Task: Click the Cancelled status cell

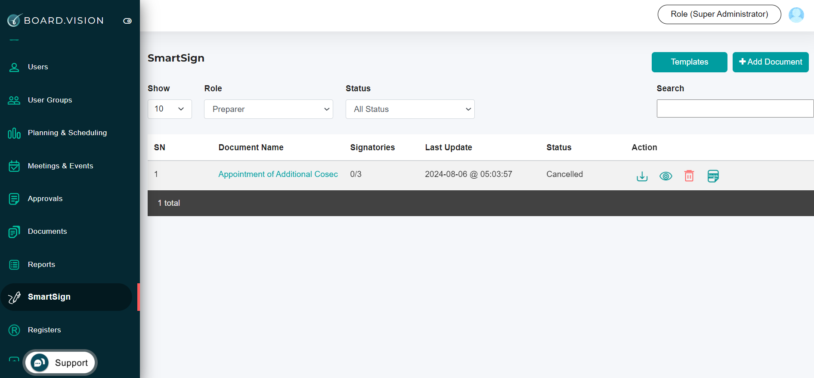Action: pos(565,174)
